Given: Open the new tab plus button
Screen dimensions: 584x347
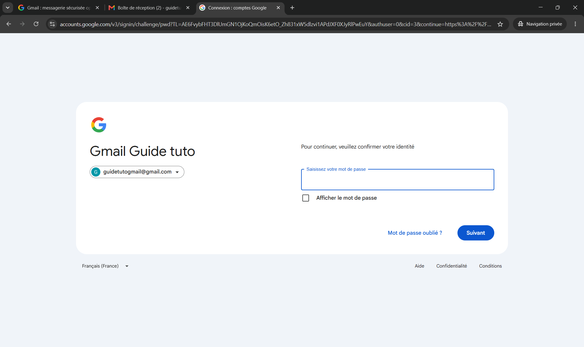Looking at the screenshot, I should click(292, 8).
